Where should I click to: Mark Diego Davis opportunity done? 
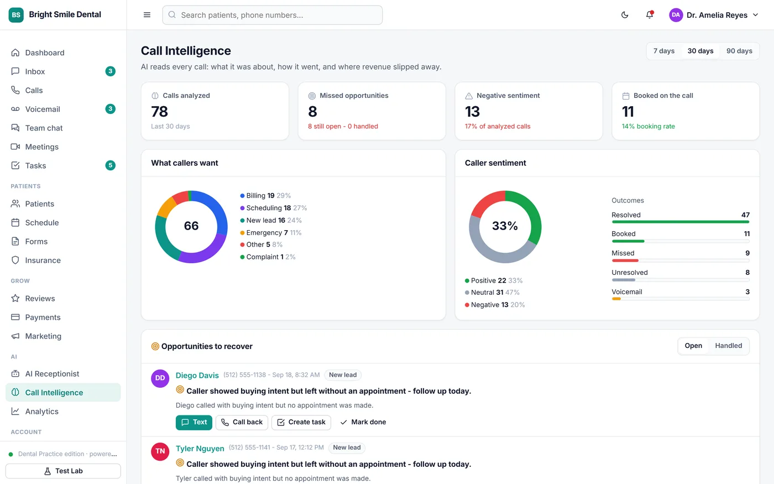[x=363, y=422]
